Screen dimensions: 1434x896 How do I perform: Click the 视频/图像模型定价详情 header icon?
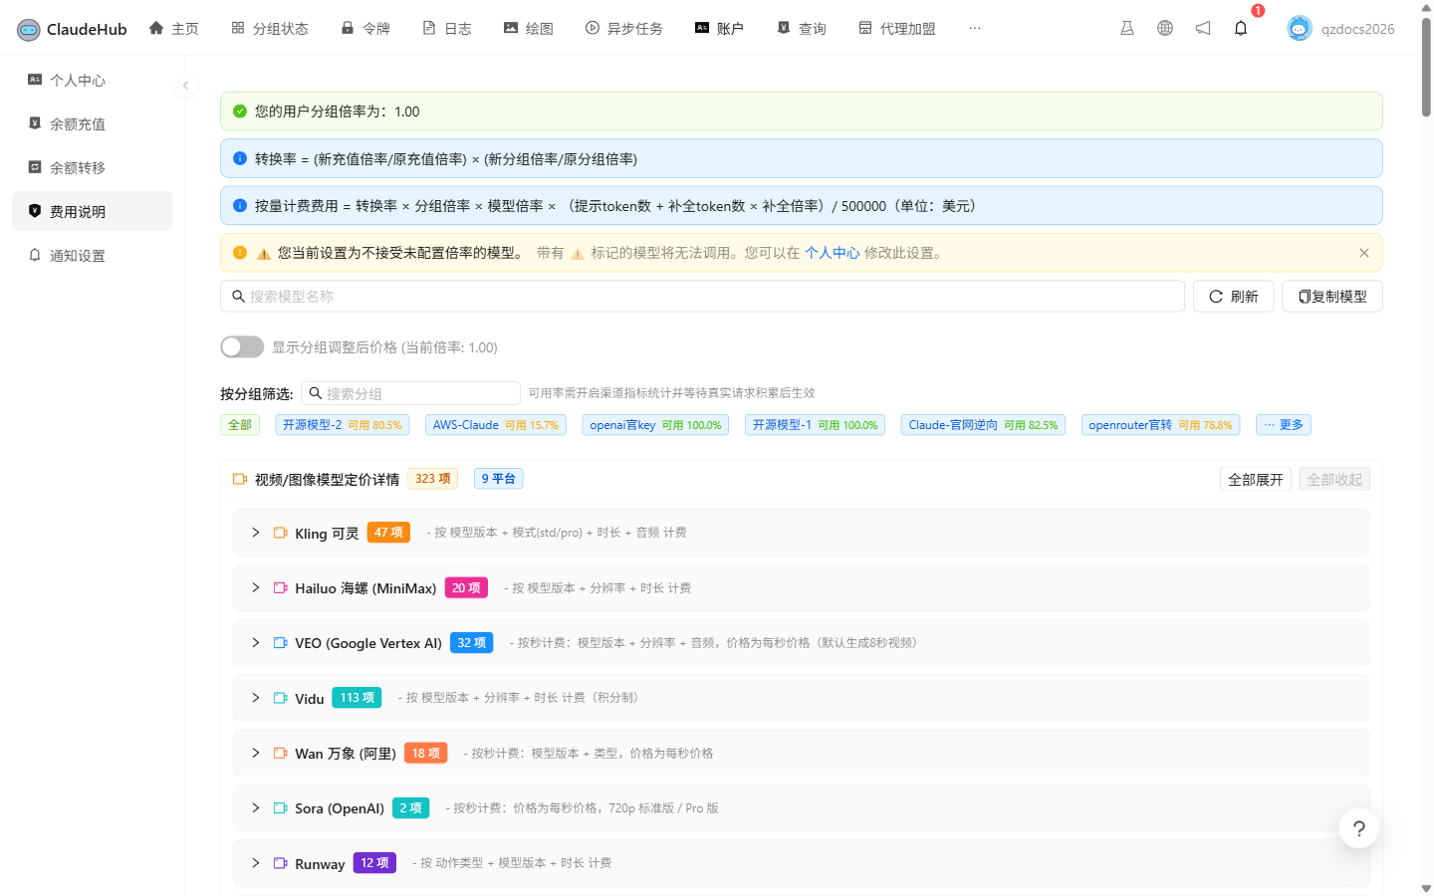click(x=240, y=479)
